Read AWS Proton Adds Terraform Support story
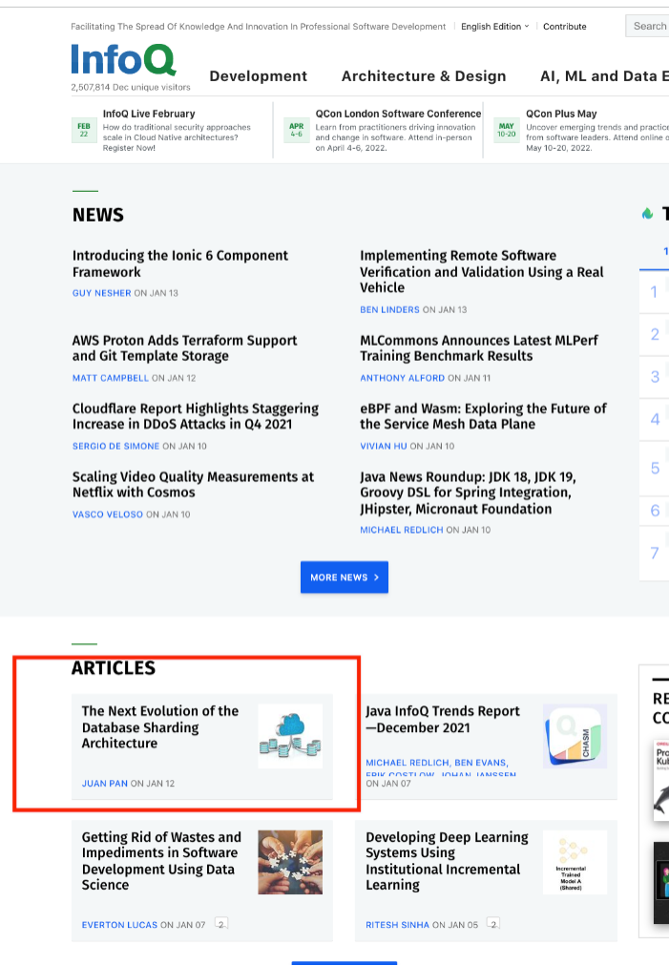669x966 pixels. tap(185, 348)
